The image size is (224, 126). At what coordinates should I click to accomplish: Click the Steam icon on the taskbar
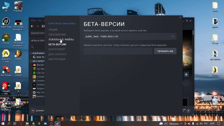click(57, 124)
